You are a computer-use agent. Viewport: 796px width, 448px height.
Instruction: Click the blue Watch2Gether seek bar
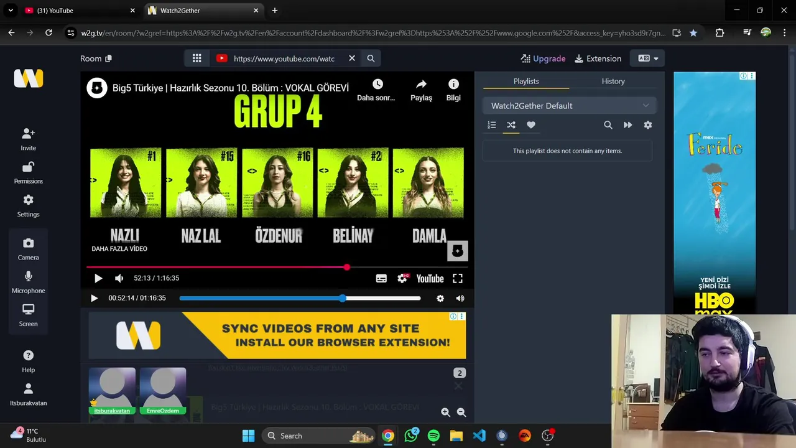pos(300,299)
